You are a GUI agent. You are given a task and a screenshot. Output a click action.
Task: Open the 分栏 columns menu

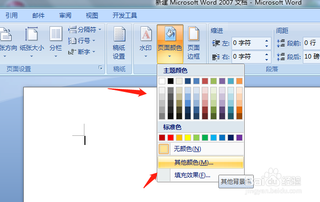56,42
